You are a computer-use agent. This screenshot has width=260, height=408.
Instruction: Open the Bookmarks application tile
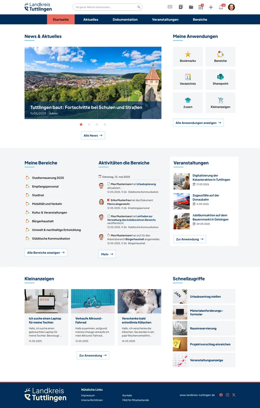188,57
